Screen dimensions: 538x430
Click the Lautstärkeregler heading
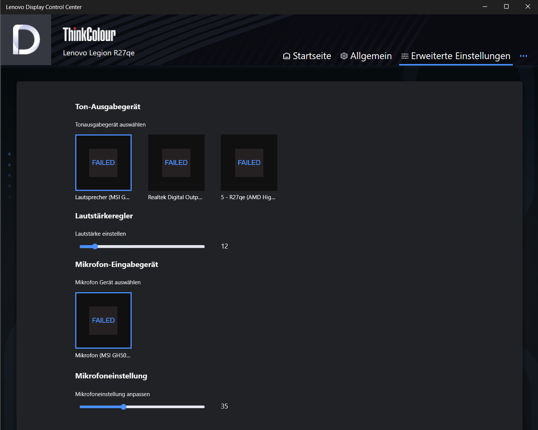click(104, 216)
